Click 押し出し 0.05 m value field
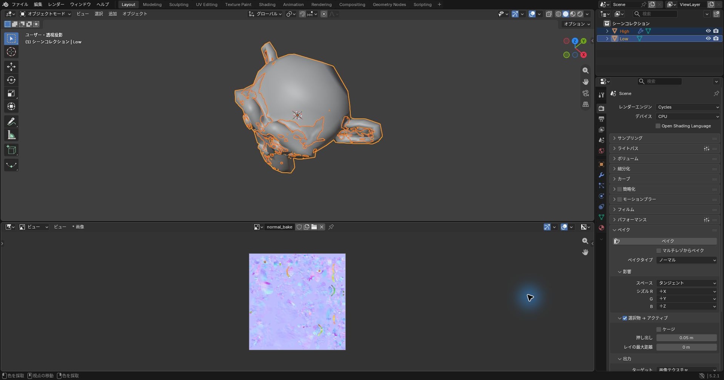Image resolution: width=724 pixels, height=380 pixels. click(687, 338)
